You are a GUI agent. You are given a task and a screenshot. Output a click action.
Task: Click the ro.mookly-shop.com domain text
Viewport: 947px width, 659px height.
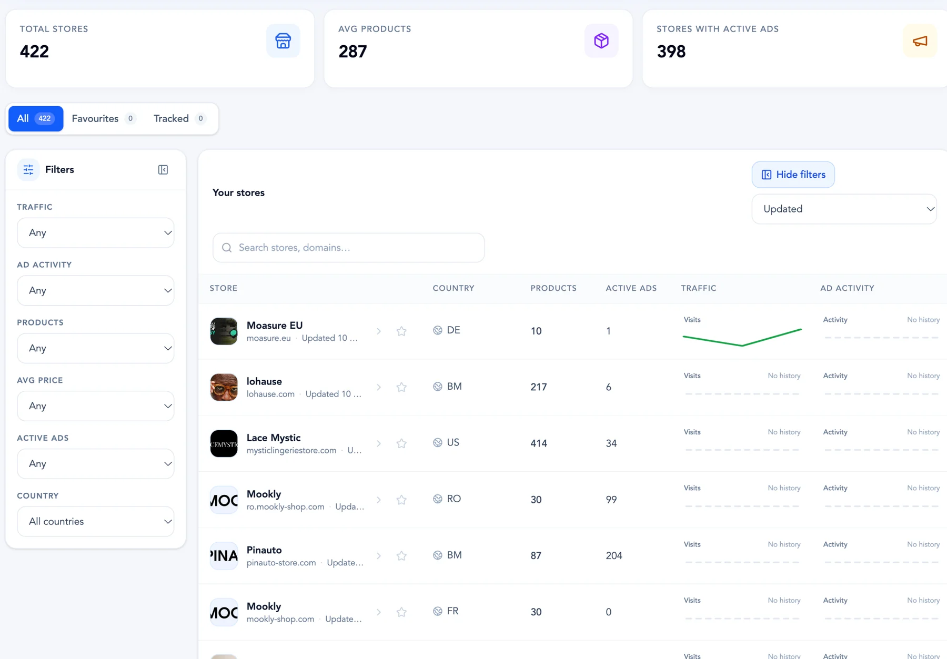pyautogui.click(x=285, y=507)
